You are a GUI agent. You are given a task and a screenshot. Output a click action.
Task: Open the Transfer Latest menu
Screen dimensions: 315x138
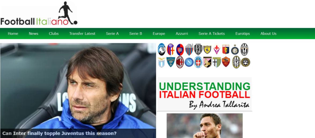click(x=82, y=33)
